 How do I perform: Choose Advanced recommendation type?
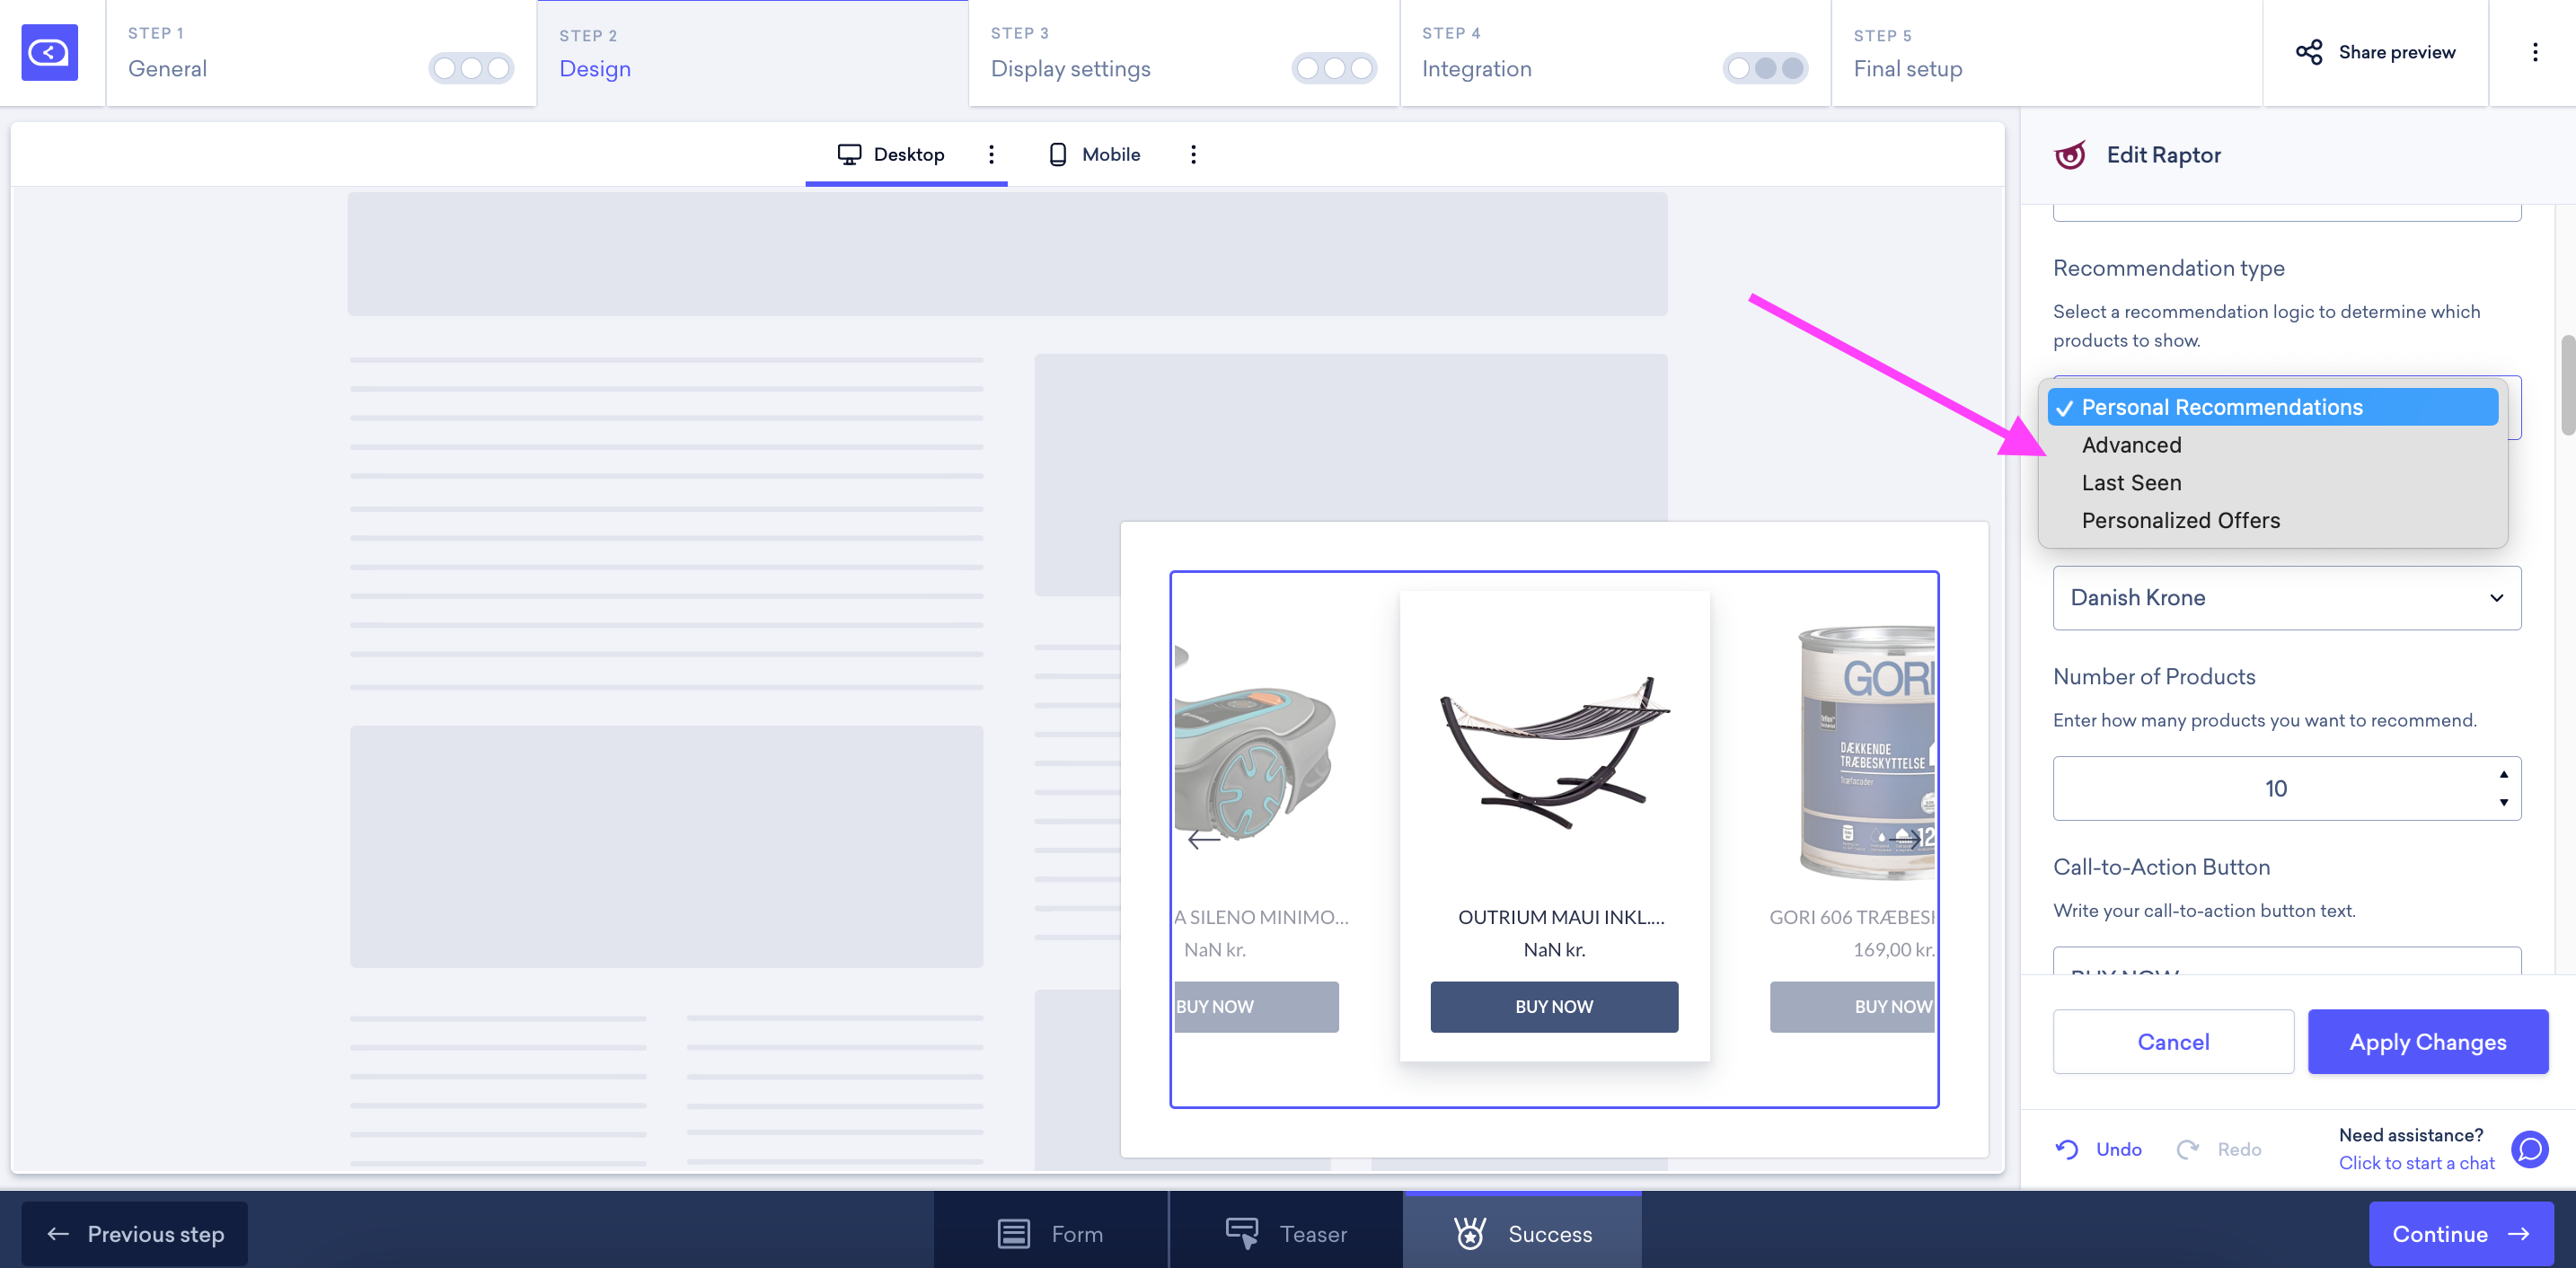click(x=2272, y=445)
